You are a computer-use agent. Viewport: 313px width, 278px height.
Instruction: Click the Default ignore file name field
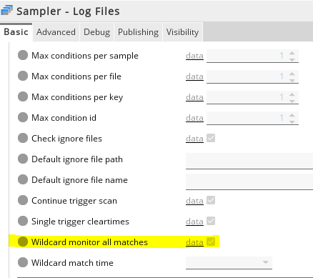249,182
